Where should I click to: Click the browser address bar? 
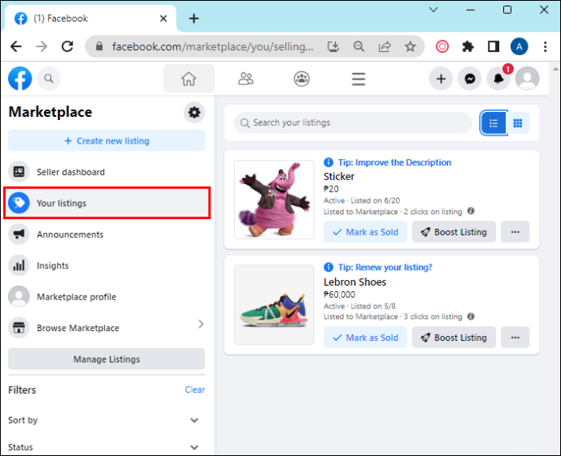(x=212, y=46)
